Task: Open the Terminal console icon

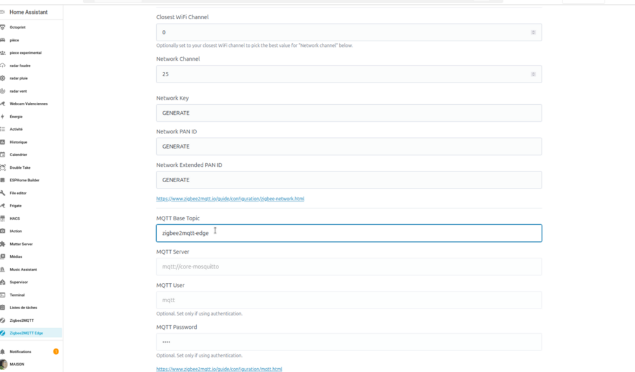Action: tap(3, 295)
